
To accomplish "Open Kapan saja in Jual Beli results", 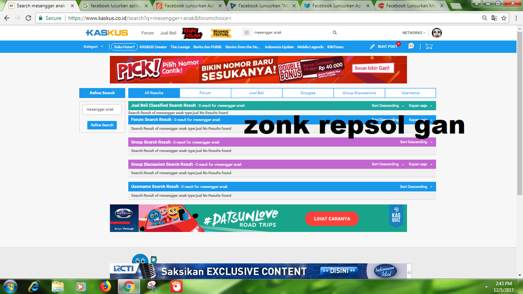I will (x=420, y=105).
